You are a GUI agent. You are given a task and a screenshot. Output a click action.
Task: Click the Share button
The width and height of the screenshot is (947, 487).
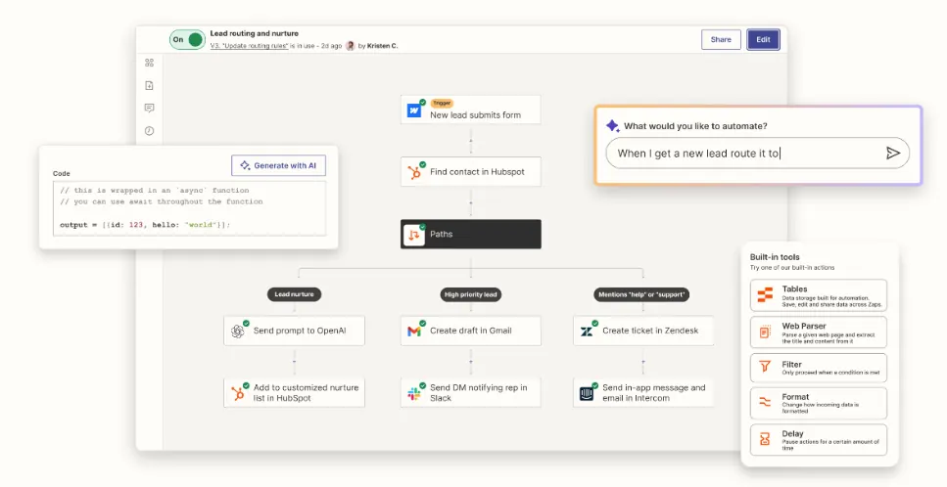coord(721,40)
